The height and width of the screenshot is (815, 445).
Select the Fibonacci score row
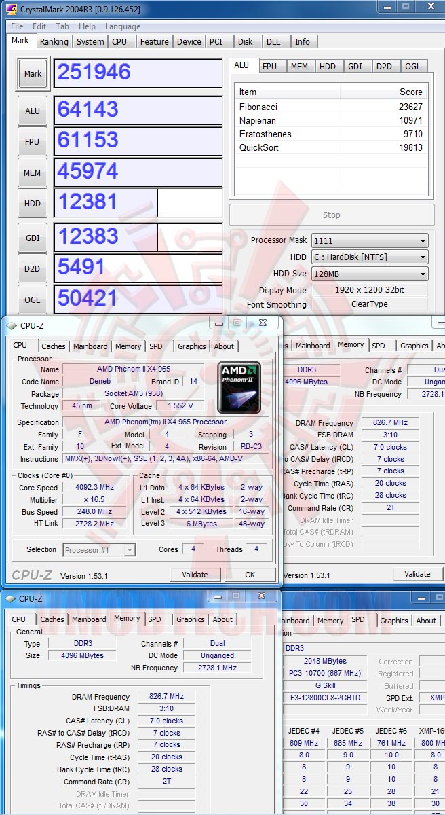pos(331,107)
